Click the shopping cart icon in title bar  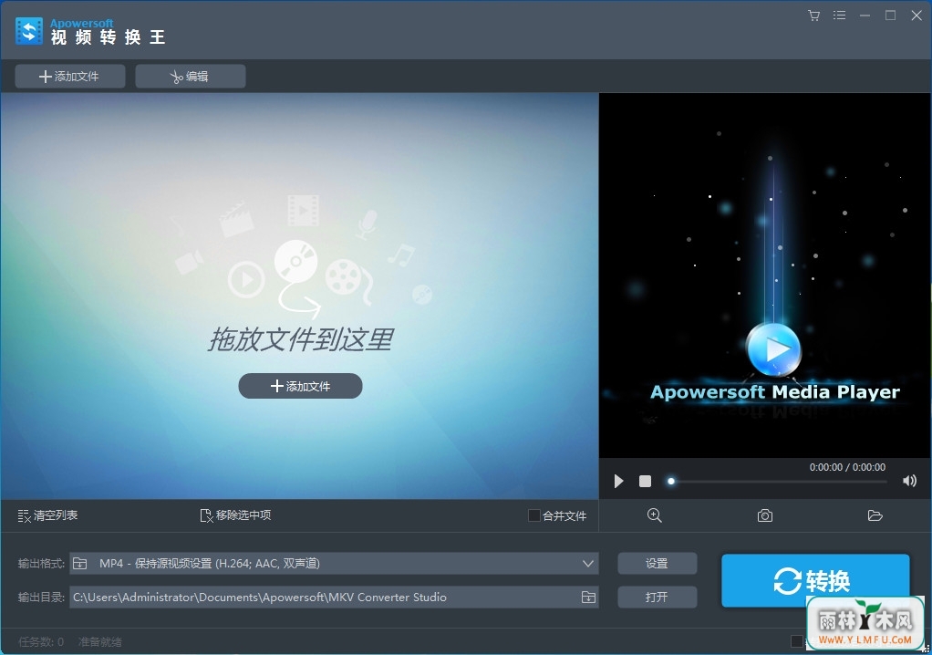813,16
